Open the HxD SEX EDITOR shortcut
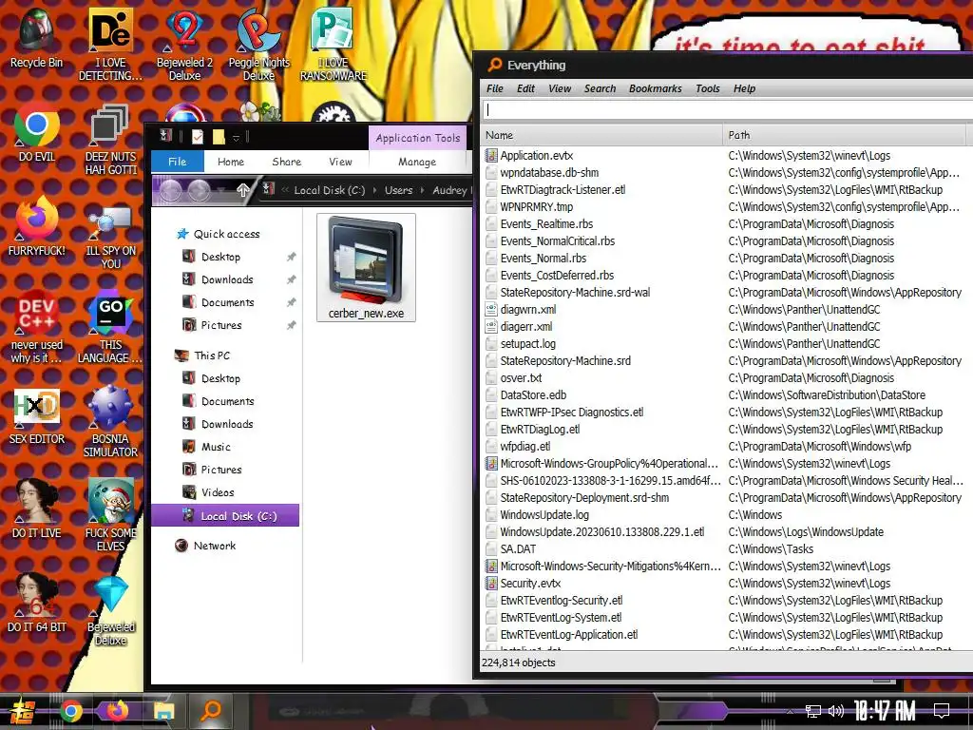Viewport: 973px width, 730px height. (36, 416)
